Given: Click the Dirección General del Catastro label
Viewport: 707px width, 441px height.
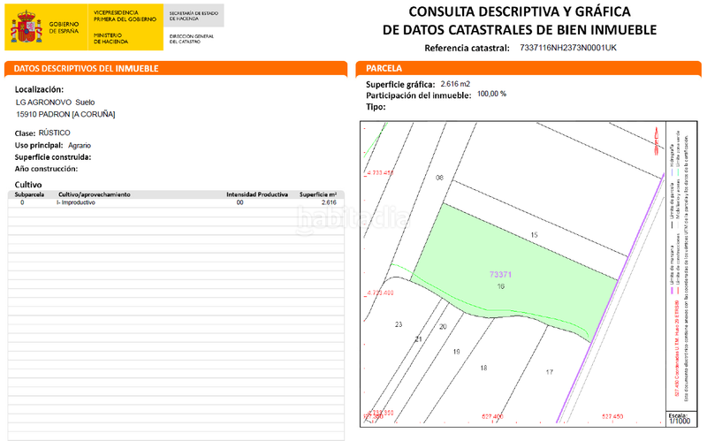Looking at the screenshot, I should (x=192, y=39).
